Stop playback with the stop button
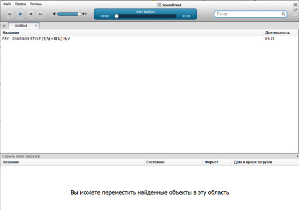The image size is (299, 210). 31,14
